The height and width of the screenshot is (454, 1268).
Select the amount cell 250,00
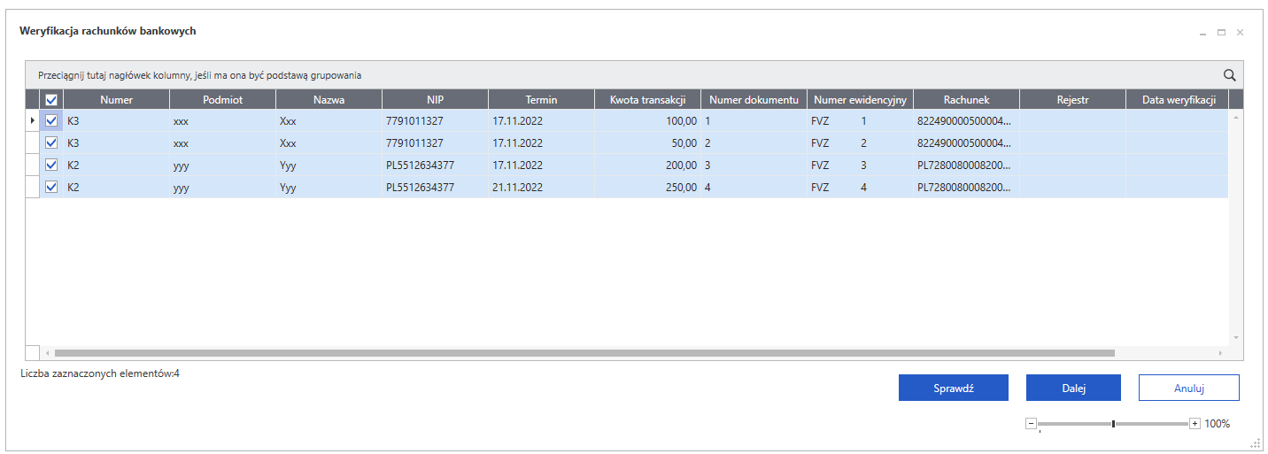coord(647,187)
